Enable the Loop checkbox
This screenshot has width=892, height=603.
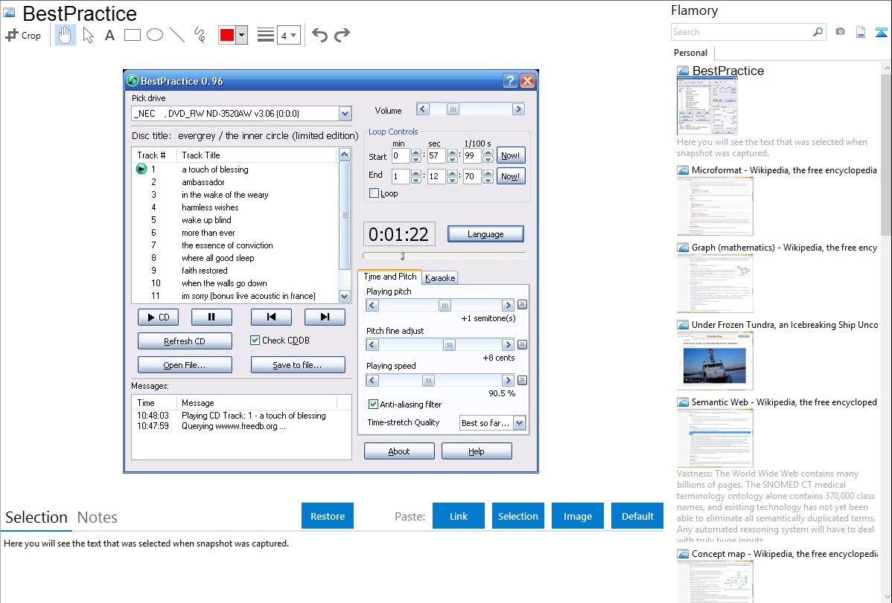coord(375,193)
